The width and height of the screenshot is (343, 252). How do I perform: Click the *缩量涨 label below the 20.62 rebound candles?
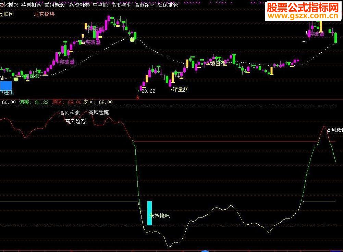[179, 89]
